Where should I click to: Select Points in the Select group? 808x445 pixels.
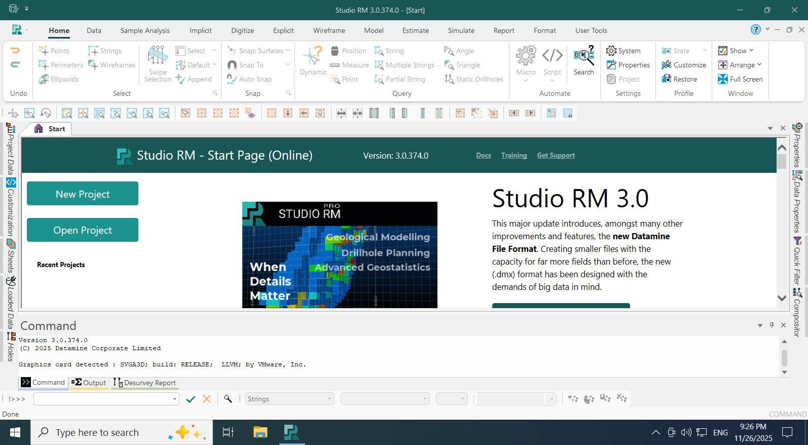54,51
